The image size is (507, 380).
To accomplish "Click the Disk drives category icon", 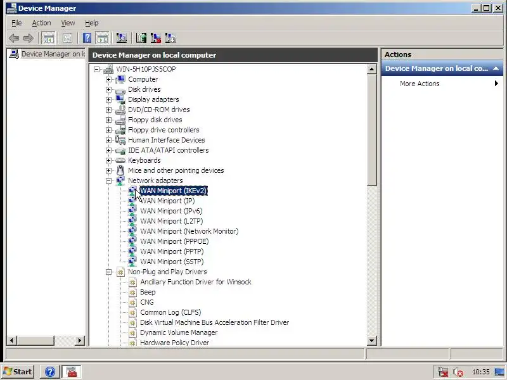I will [x=120, y=89].
